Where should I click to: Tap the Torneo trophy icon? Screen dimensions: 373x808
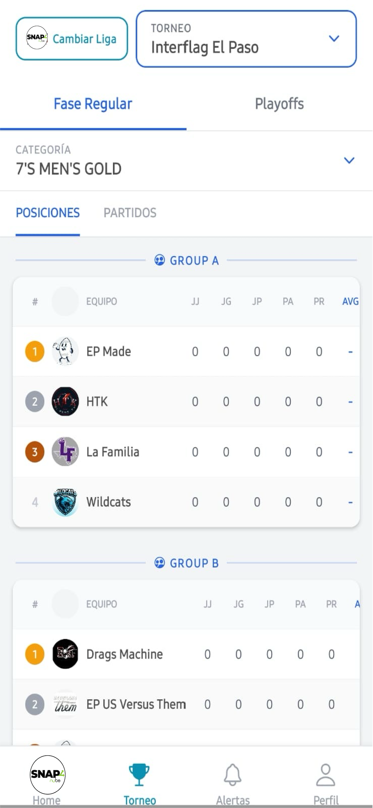[139, 775]
